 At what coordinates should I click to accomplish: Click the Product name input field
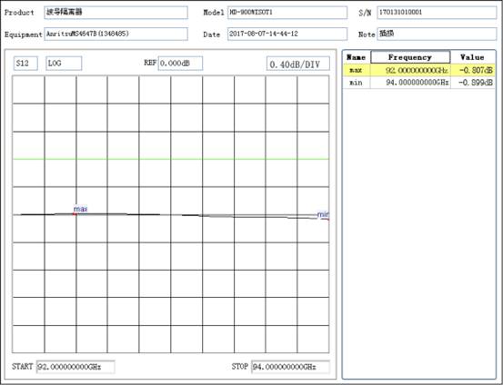[116, 13]
